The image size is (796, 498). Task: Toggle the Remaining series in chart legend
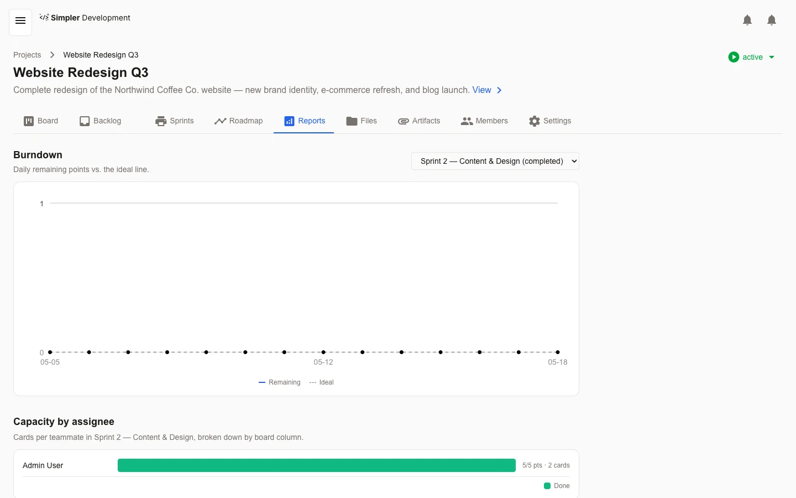[280, 382]
